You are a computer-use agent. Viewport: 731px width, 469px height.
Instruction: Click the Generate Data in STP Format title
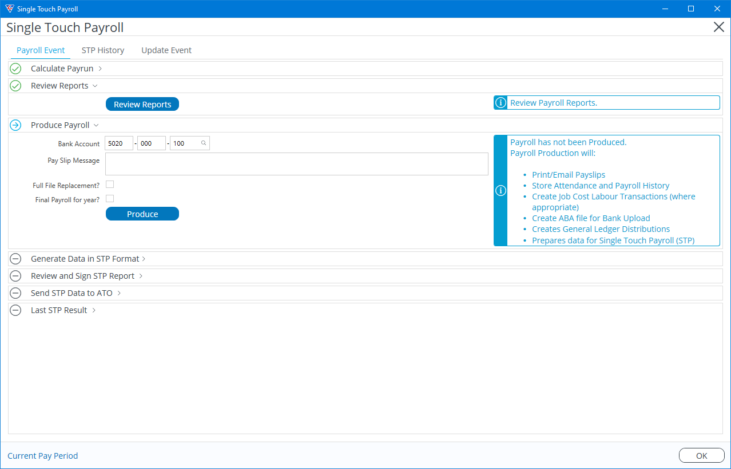pyautogui.click(x=85, y=259)
